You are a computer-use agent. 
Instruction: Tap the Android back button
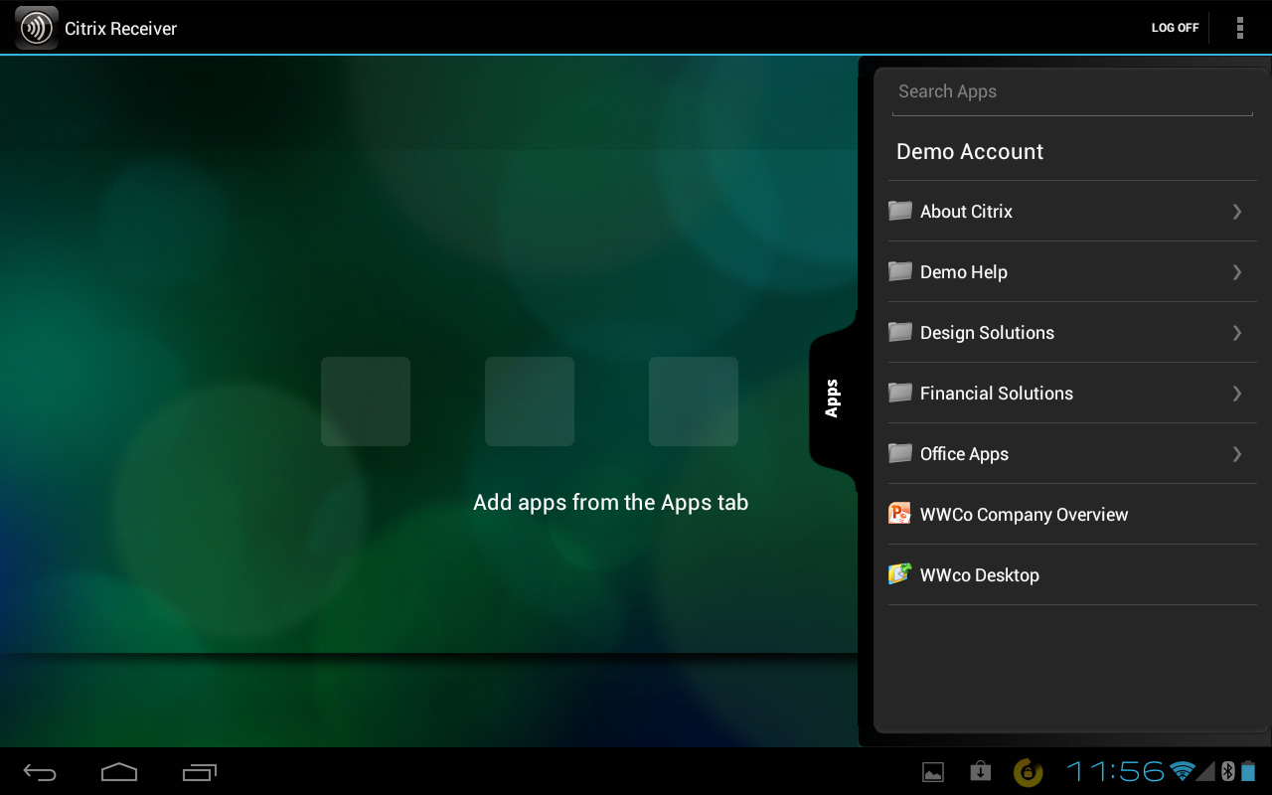[x=41, y=772]
